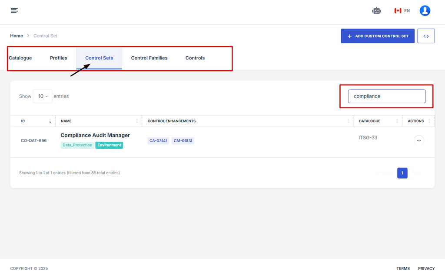The height and width of the screenshot is (276, 445).
Task: Click the robot assistant icon
Action: 376,10
